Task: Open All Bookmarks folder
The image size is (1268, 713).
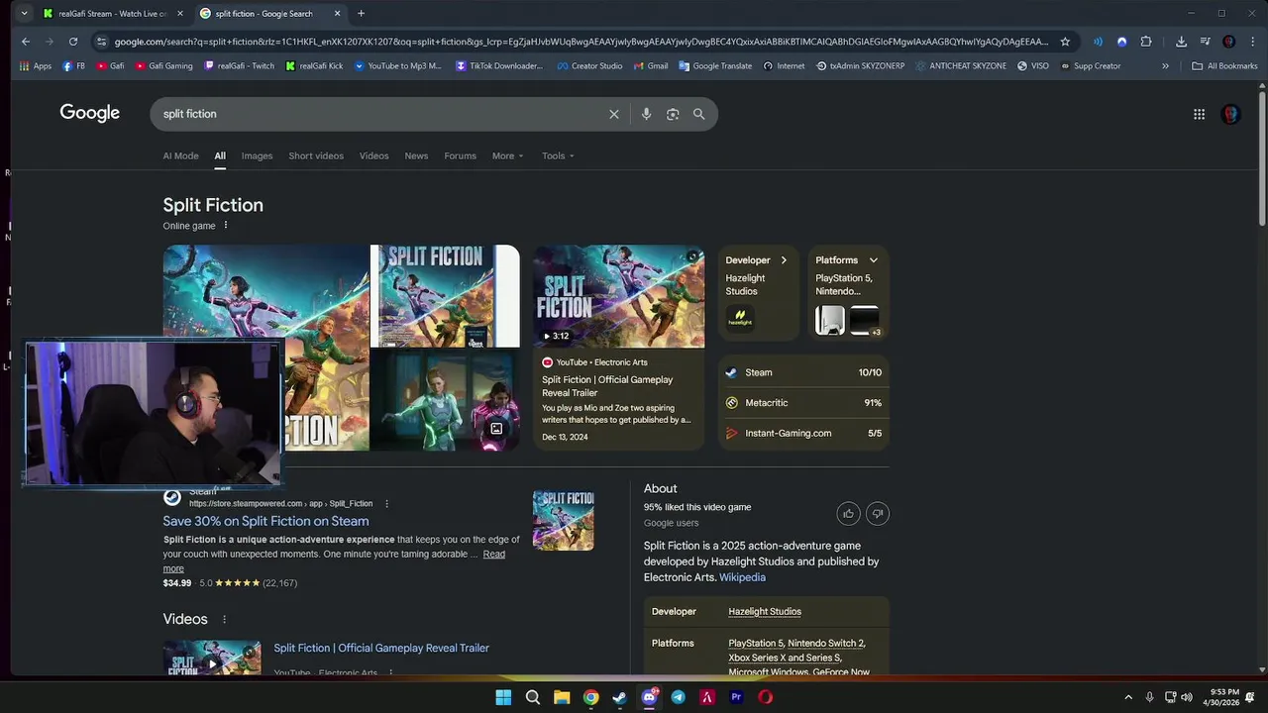Action: [x=1225, y=66]
